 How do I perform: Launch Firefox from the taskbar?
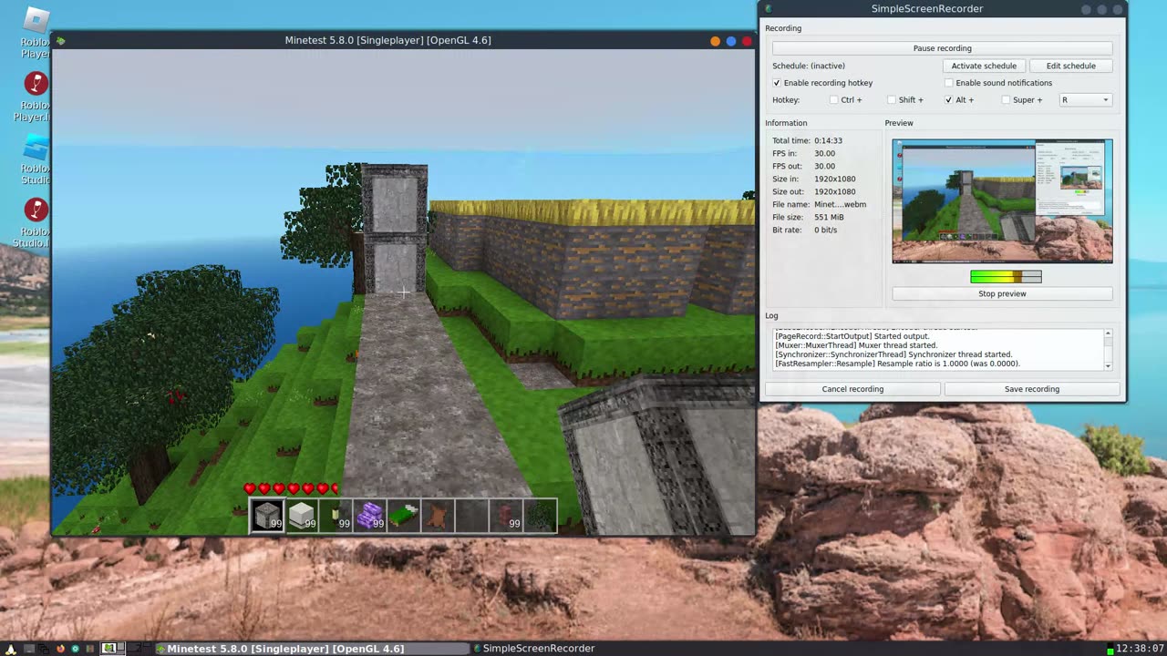click(x=60, y=648)
